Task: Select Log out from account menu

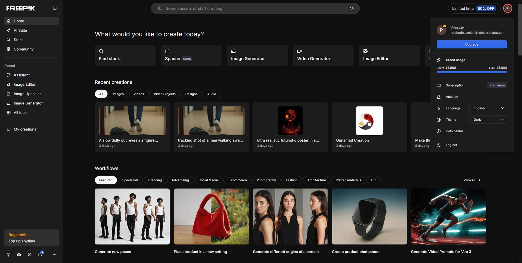Action: (451, 145)
